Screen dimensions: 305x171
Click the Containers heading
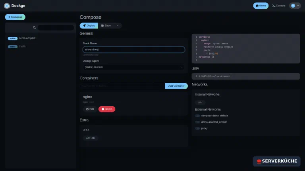pos(89,78)
